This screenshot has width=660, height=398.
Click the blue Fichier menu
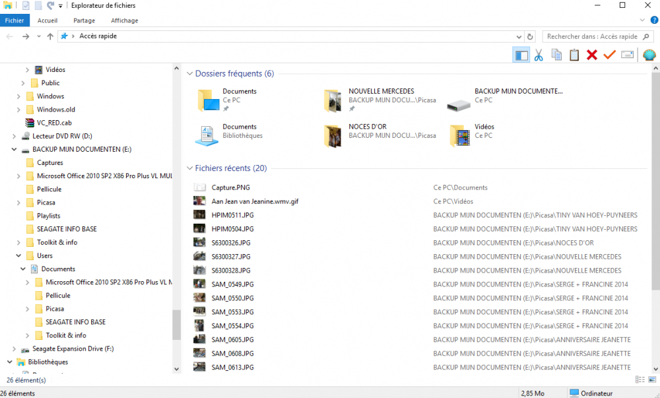pos(14,20)
